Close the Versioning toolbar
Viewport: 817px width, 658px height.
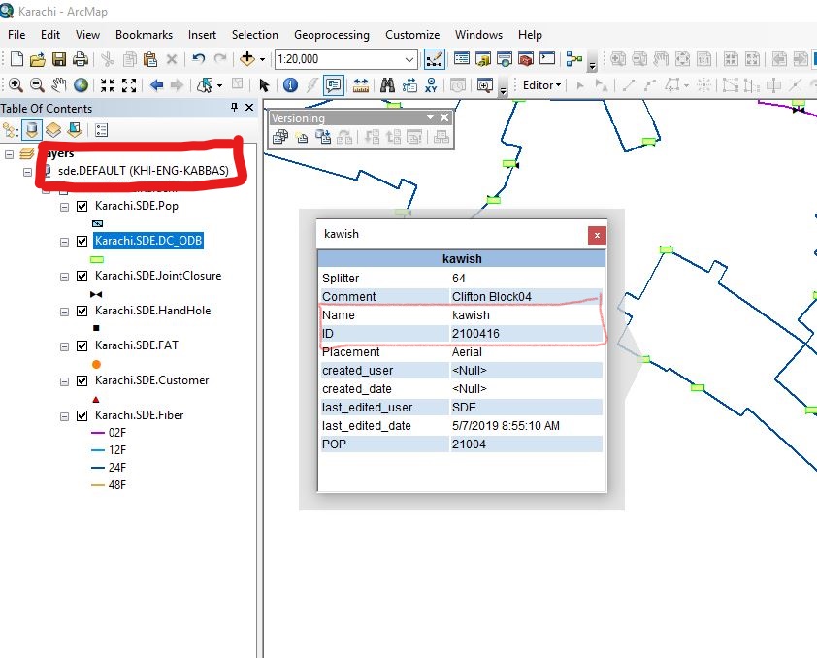[444, 117]
